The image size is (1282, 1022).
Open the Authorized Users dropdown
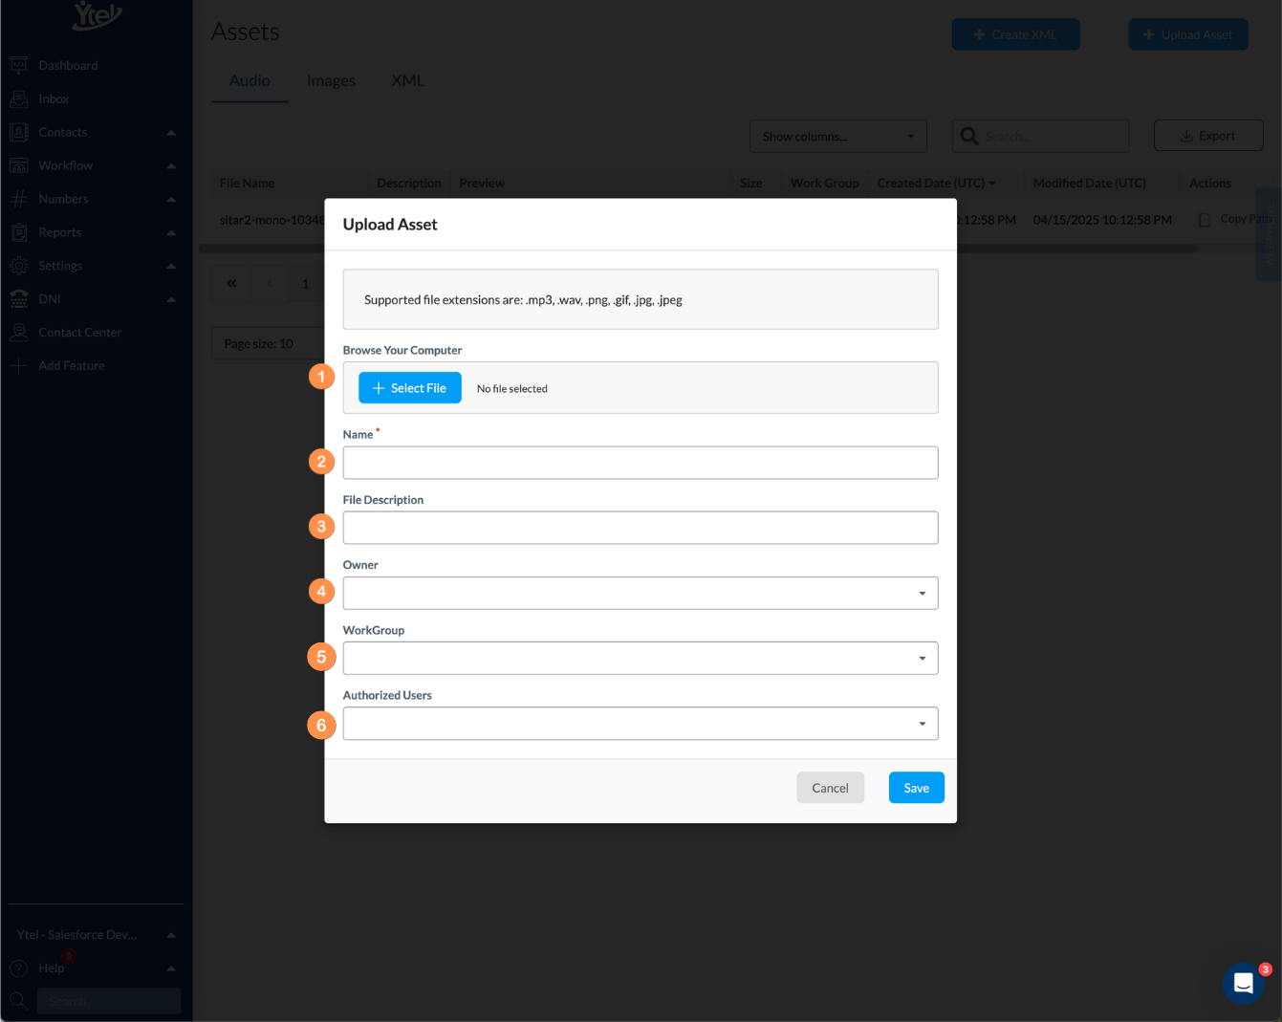click(x=641, y=724)
